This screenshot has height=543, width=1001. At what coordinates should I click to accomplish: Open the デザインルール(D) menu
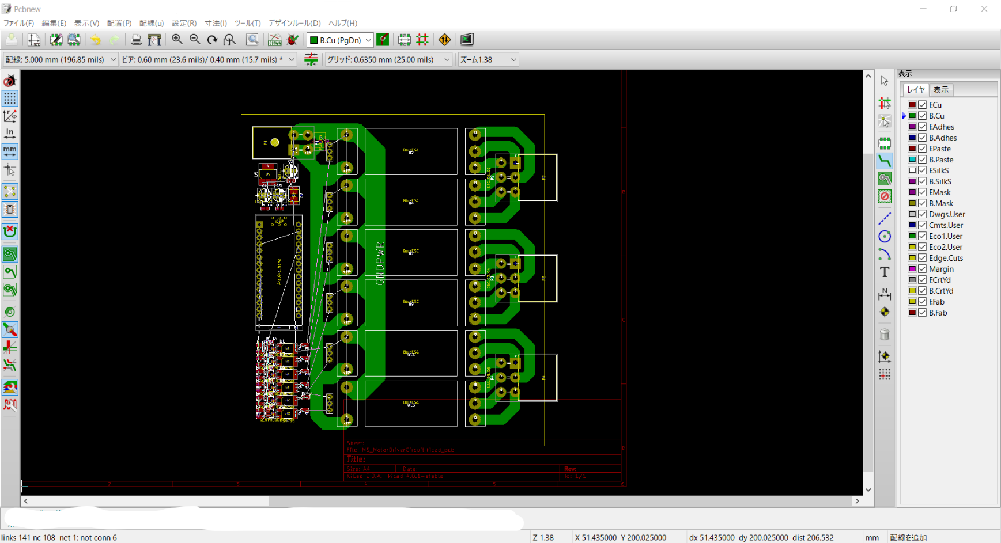294,23
